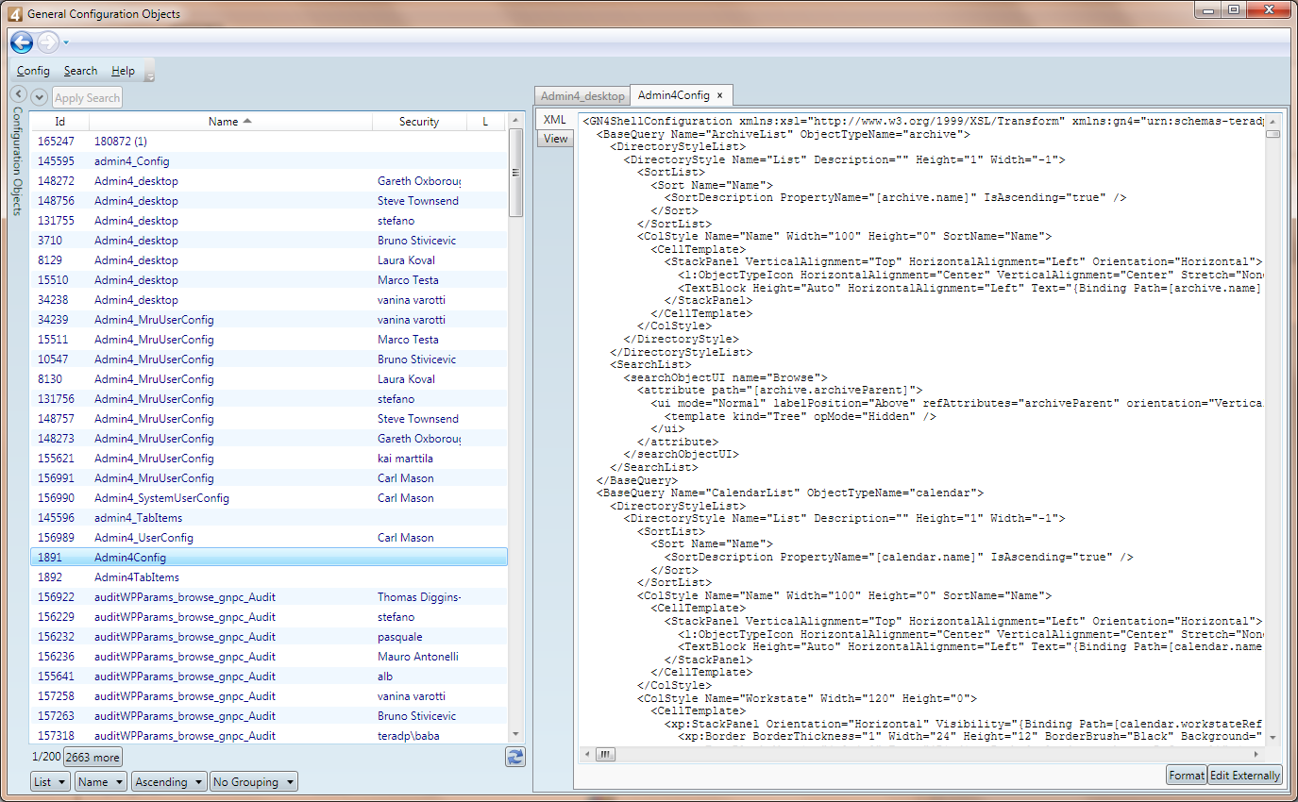Click the object list scroll down arrow
The height and width of the screenshot is (802, 1298).
(515, 734)
